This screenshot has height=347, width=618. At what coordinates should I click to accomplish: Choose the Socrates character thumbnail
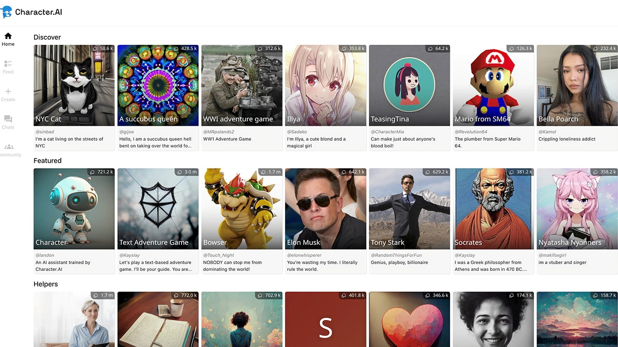493,208
